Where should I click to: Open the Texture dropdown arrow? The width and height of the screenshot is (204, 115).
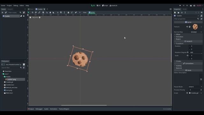[x=201, y=27]
